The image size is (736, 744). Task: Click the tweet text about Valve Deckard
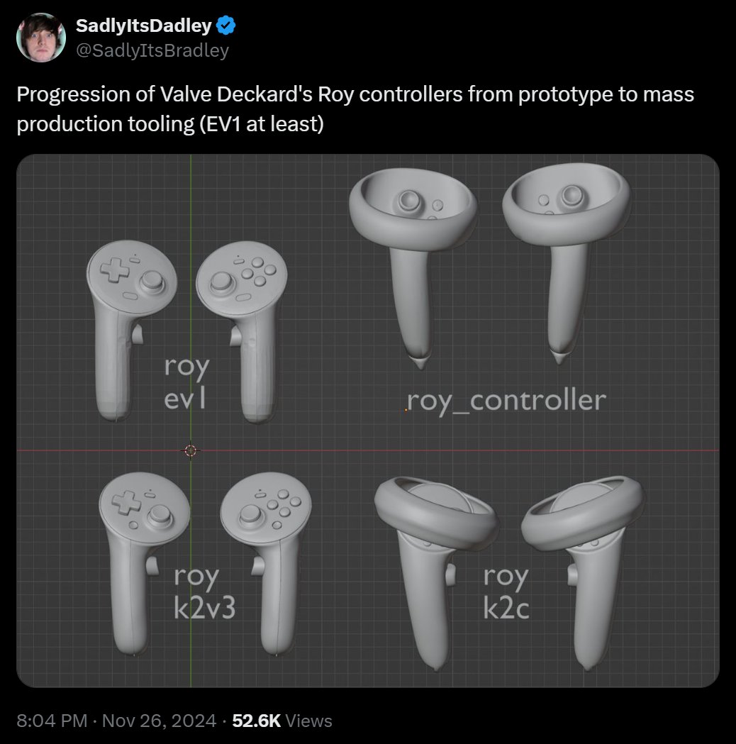tap(355, 109)
